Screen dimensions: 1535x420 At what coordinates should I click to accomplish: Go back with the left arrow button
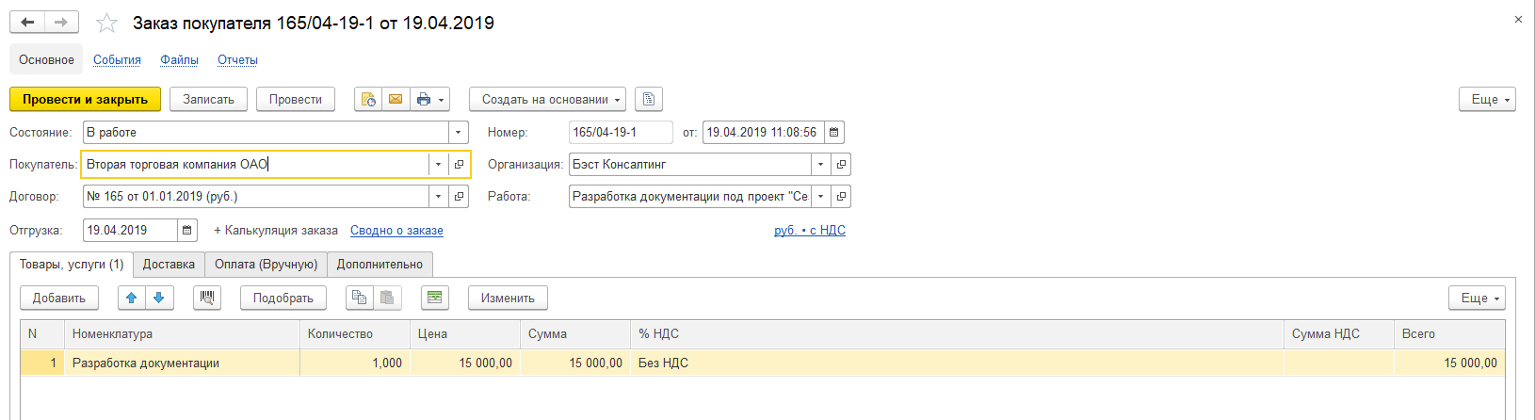[x=27, y=23]
